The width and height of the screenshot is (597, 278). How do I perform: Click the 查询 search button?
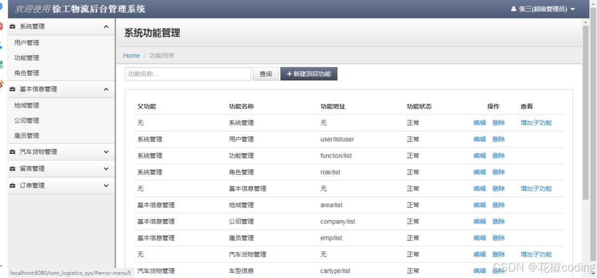point(266,74)
